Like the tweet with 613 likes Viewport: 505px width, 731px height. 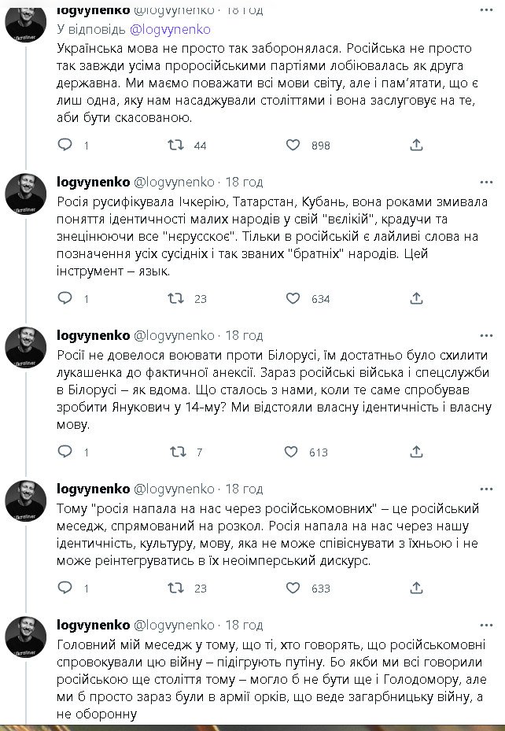[293, 452]
